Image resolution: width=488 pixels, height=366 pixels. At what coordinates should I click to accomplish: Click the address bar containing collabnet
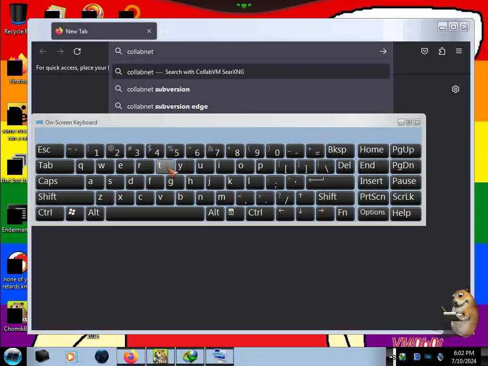click(251, 51)
